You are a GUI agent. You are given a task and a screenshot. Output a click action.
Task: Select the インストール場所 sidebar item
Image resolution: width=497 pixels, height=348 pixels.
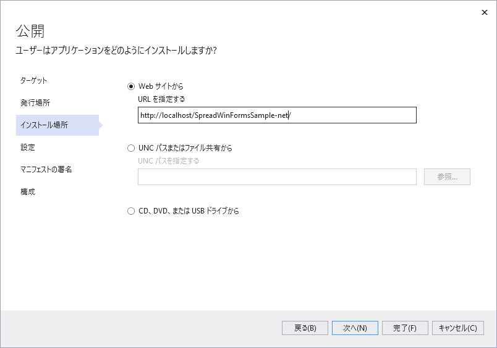pyautogui.click(x=44, y=125)
